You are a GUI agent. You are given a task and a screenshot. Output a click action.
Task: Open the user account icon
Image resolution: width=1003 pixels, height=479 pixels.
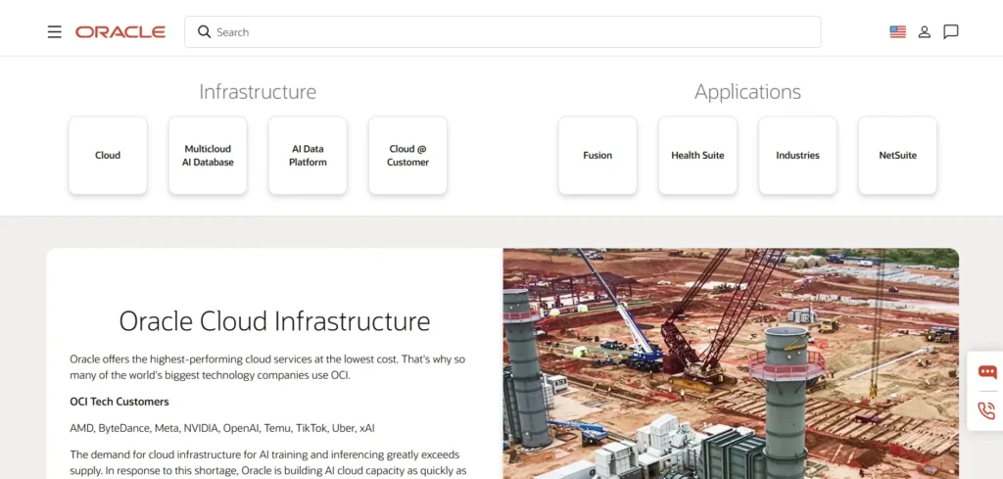pos(925,32)
